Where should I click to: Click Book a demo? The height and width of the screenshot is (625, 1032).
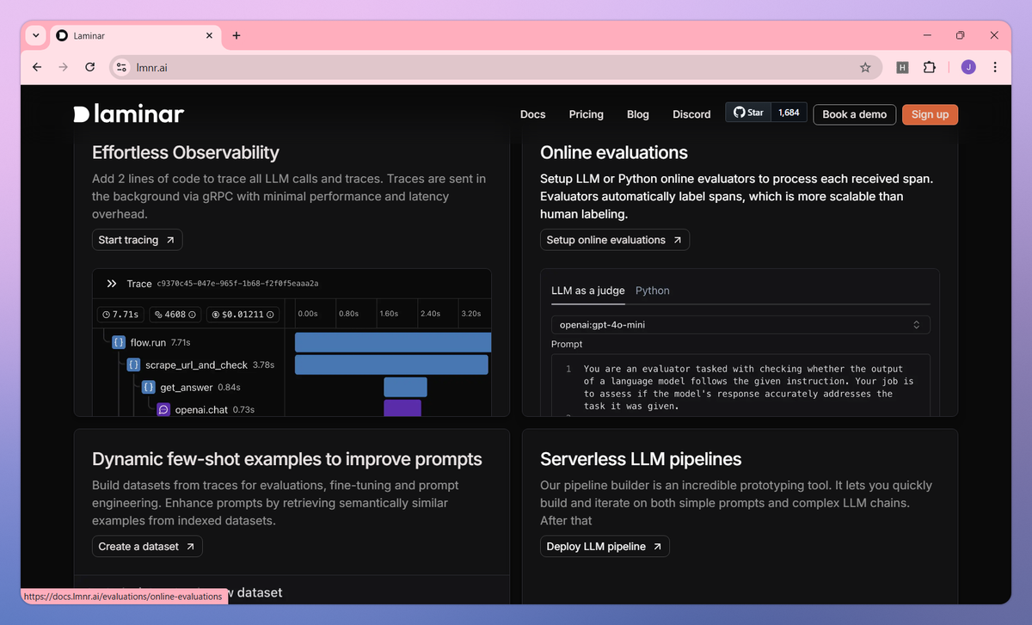[x=855, y=114]
